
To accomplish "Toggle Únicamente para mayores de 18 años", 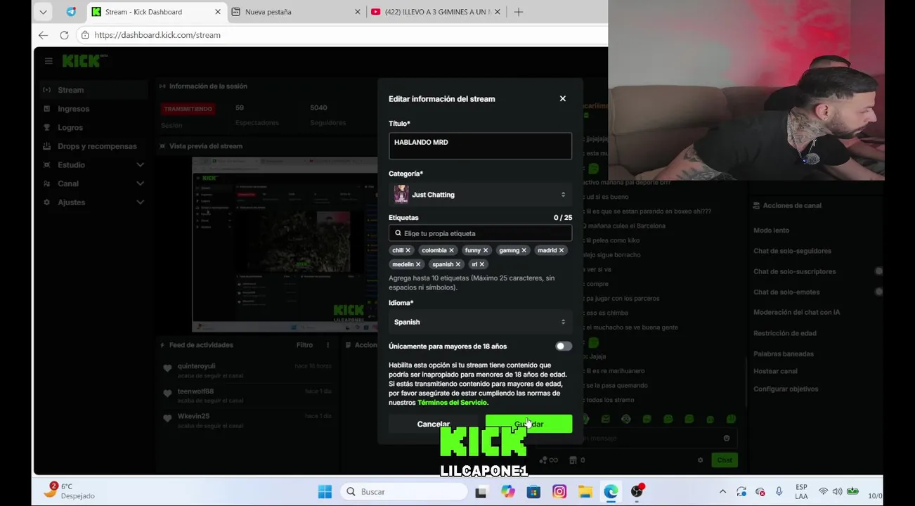I will tap(564, 346).
